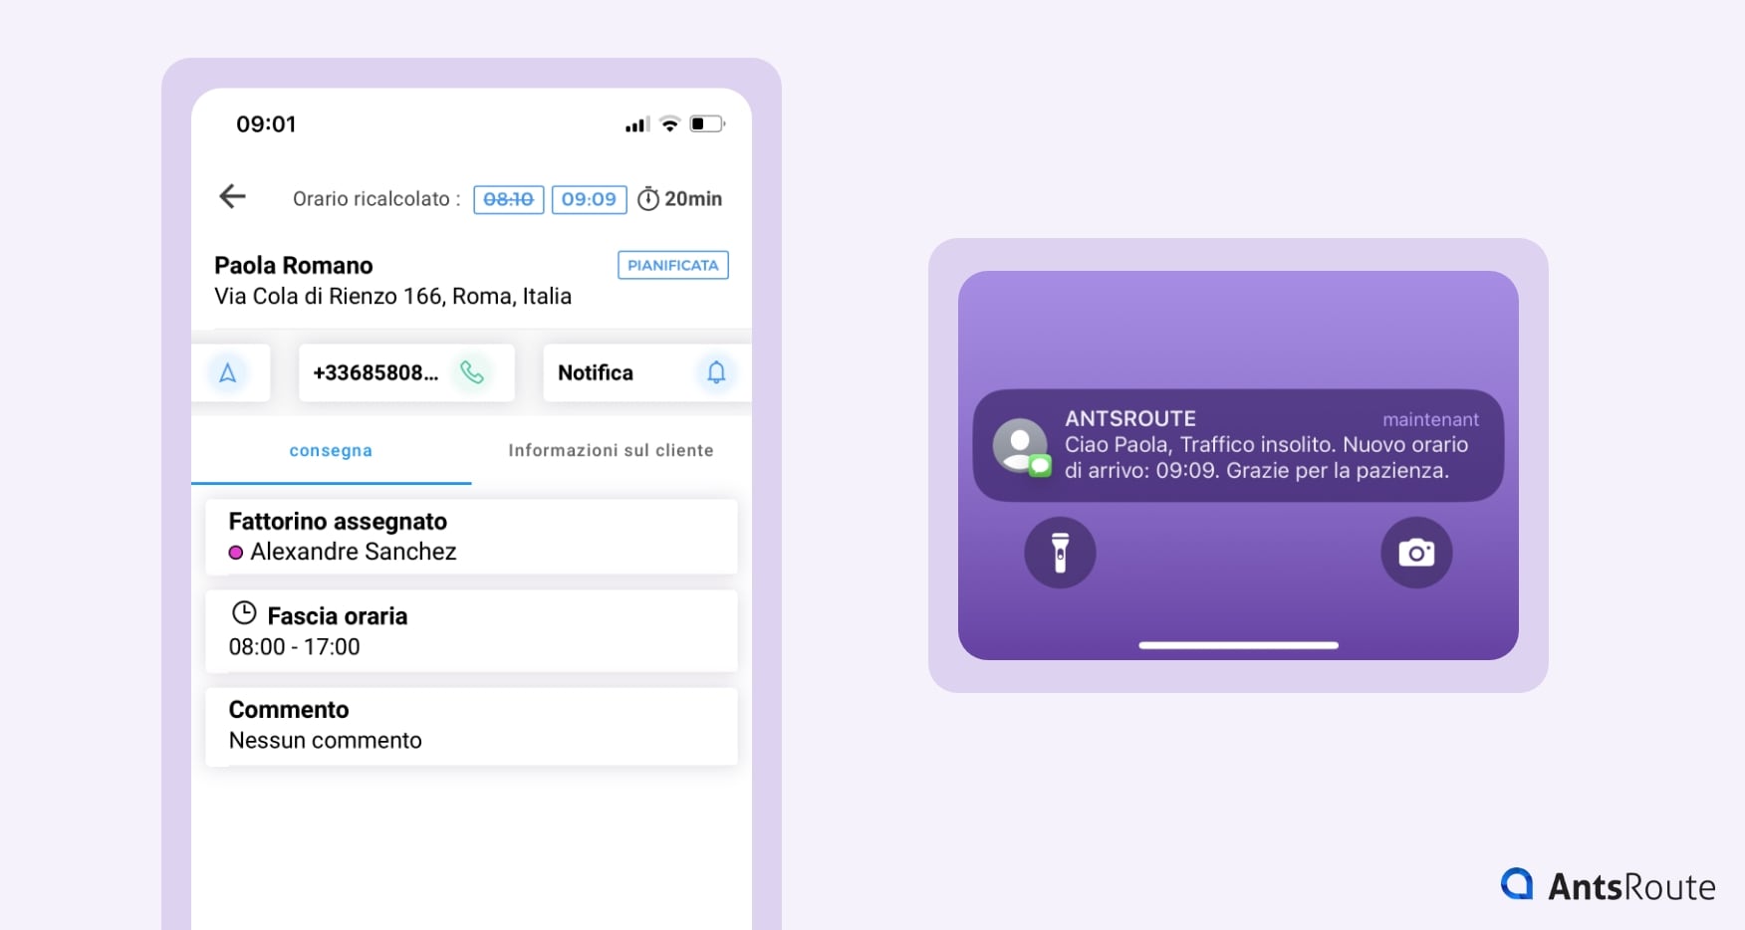Tap the +33685808... phone number
Image resolution: width=1745 pixels, height=930 pixels.
(375, 372)
